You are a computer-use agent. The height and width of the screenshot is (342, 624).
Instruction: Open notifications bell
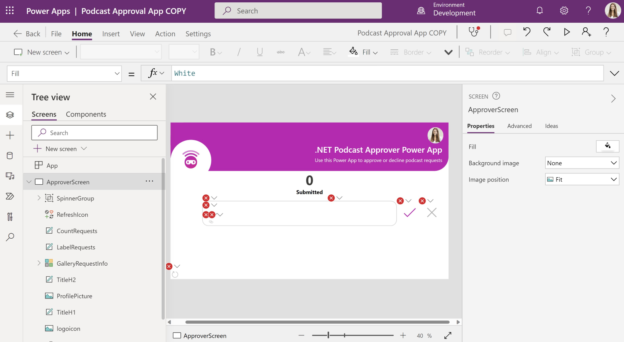pos(540,11)
